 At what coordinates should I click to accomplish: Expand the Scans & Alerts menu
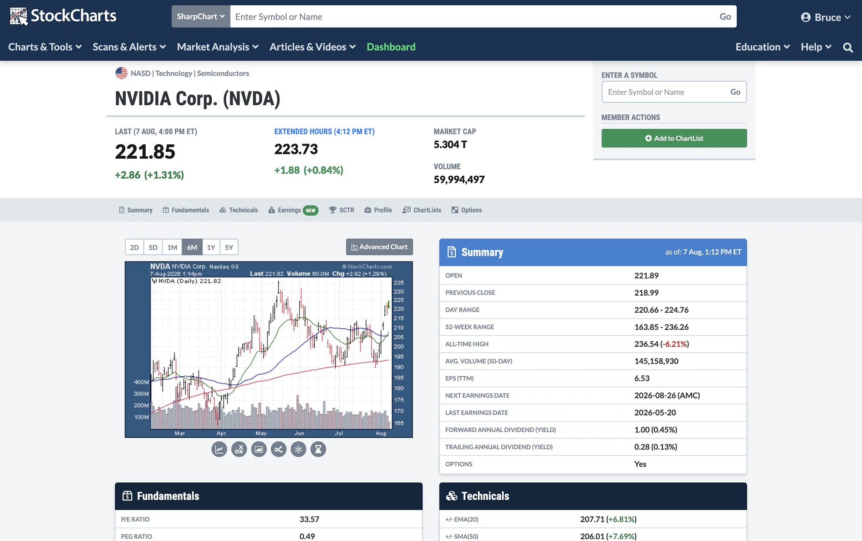(x=129, y=47)
